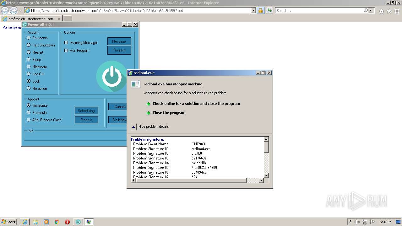Viewport: 402px width, 226px height.
Task: Click the taskbar clock showing 5:37 PM
Action: (386, 222)
